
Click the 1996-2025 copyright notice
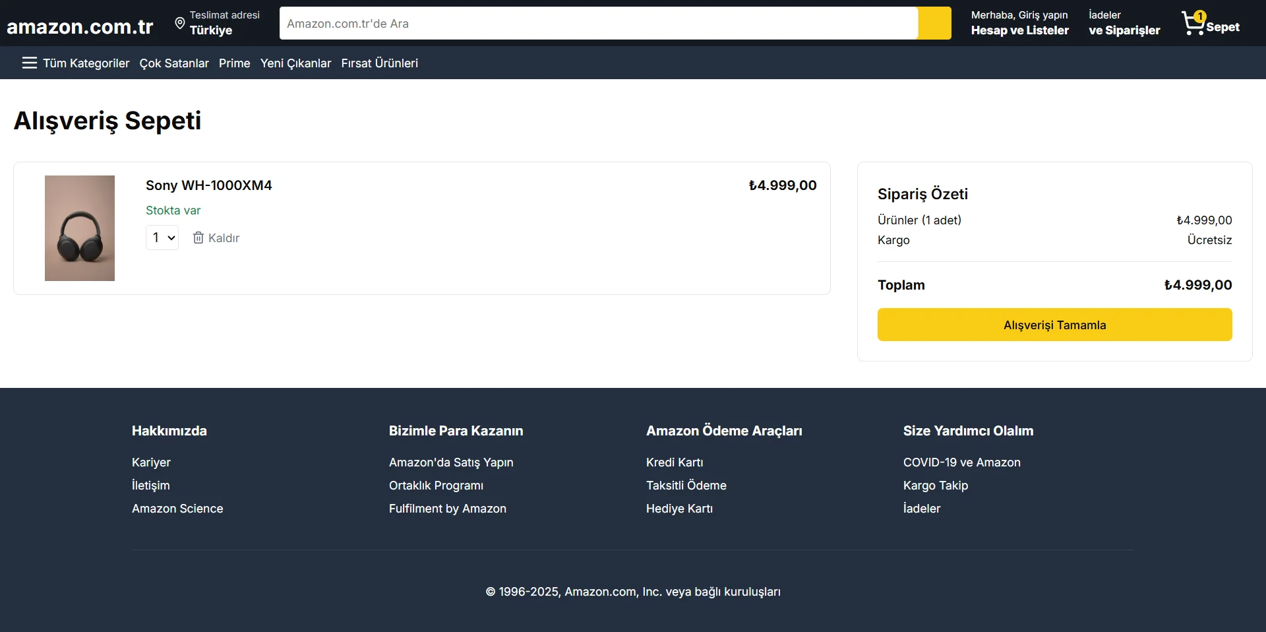pyautogui.click(x=633, y=592)
